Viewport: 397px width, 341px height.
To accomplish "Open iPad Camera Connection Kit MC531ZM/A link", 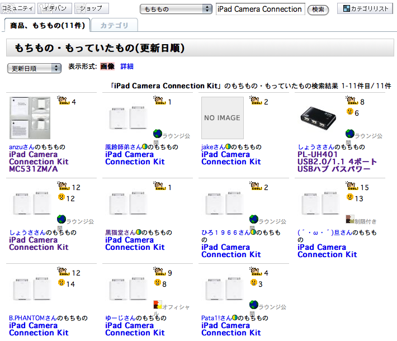I will click(39, 162).
